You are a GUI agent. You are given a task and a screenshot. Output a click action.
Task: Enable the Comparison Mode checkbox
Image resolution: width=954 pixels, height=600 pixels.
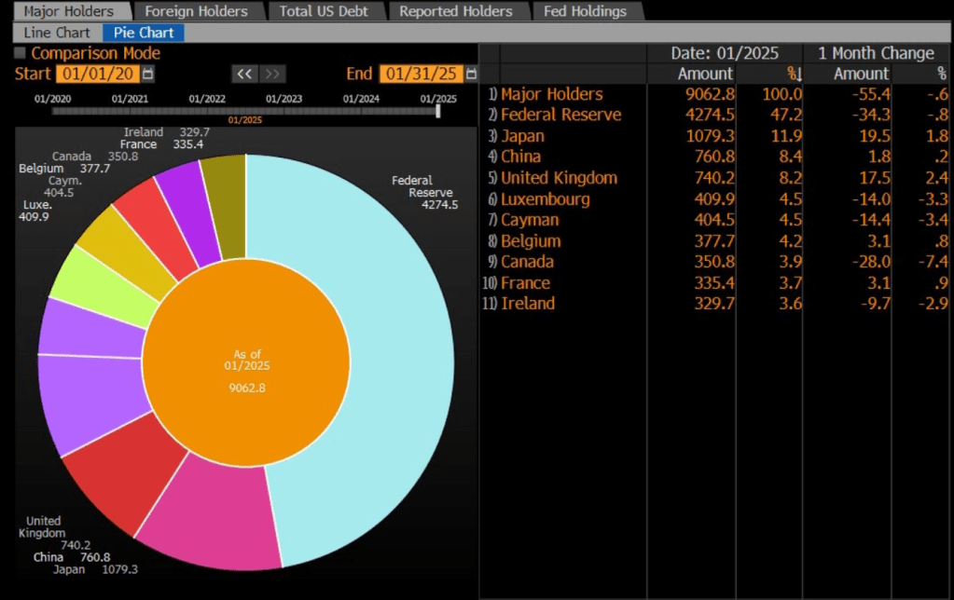click(x=21, y=54)
